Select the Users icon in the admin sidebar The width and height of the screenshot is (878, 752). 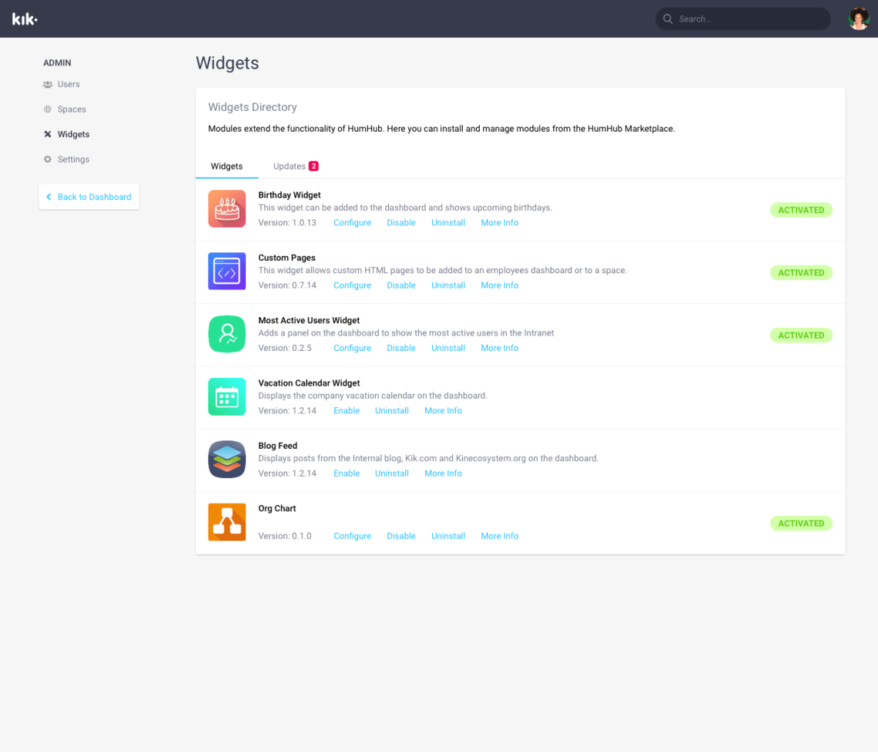(x=47, y=84)
